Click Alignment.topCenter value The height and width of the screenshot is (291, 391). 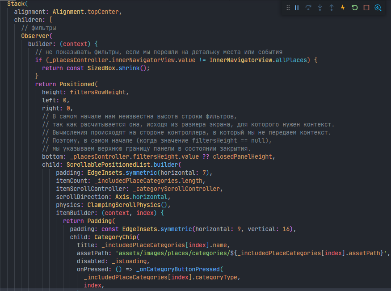click(x=85, y=12)
